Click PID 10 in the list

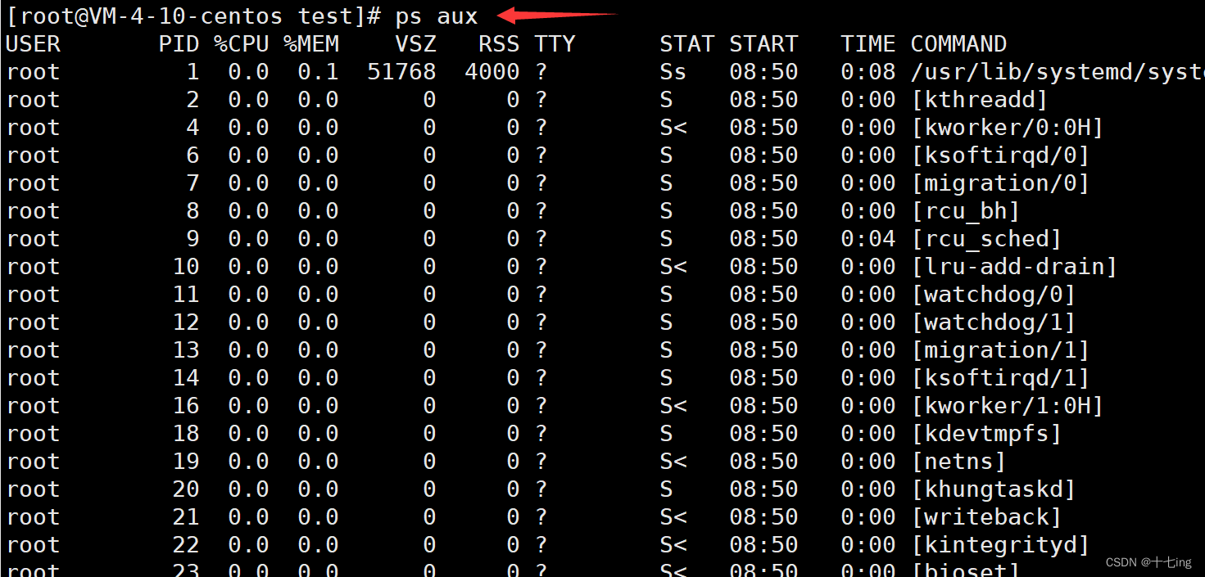186,267
